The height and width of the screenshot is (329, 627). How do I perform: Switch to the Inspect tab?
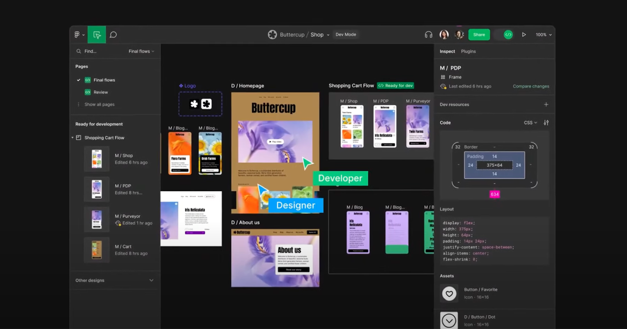[x=447, y=51]
